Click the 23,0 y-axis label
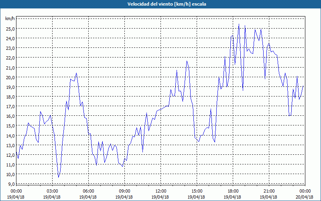321x201 pixels. click(x=10, y=48)
